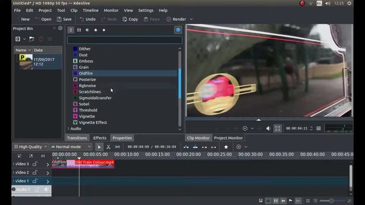The width and height of the screenshot is (365, 205).
Task: Toggle lock on Video 1 track
Action: pyautogui.click(x=35, y=181)
